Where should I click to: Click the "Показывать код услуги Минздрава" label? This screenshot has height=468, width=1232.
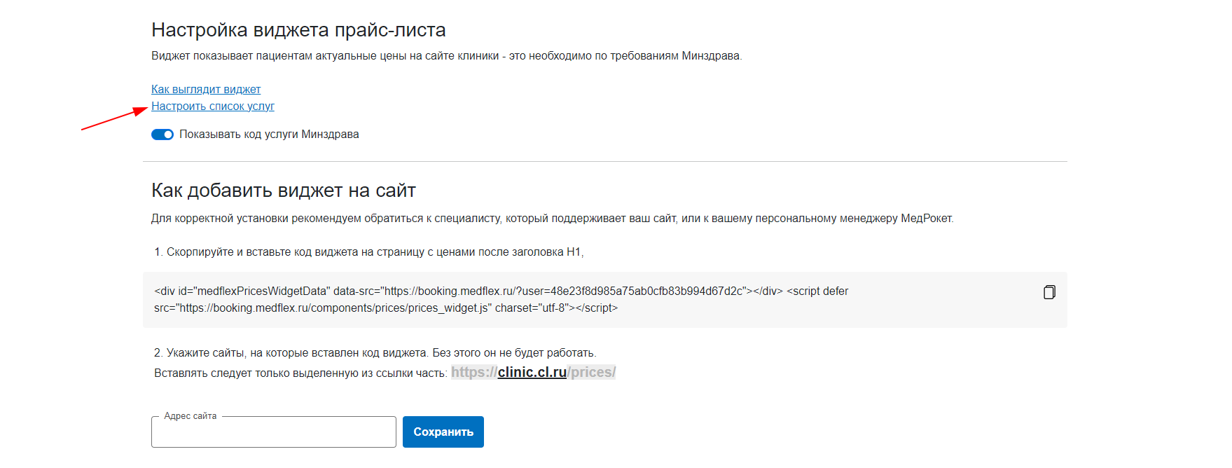pyautogui.click(x=269, y=135)
